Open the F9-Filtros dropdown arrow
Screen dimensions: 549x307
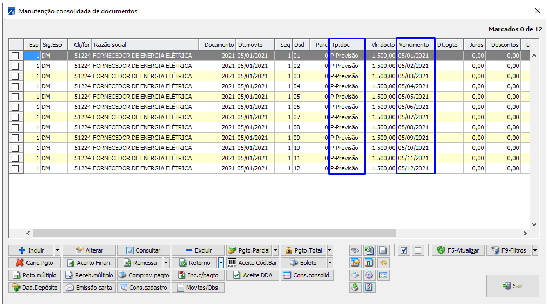pos(535,250)
